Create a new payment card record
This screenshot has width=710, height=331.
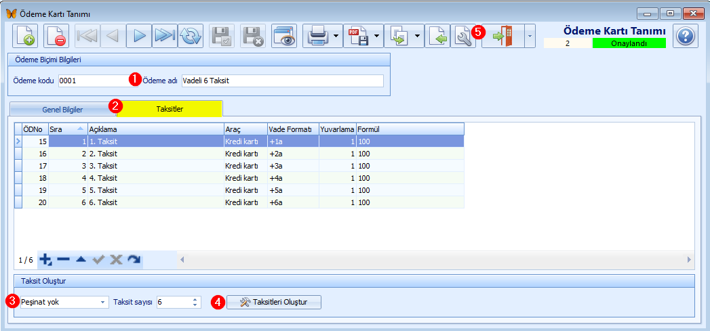[24, 36]
